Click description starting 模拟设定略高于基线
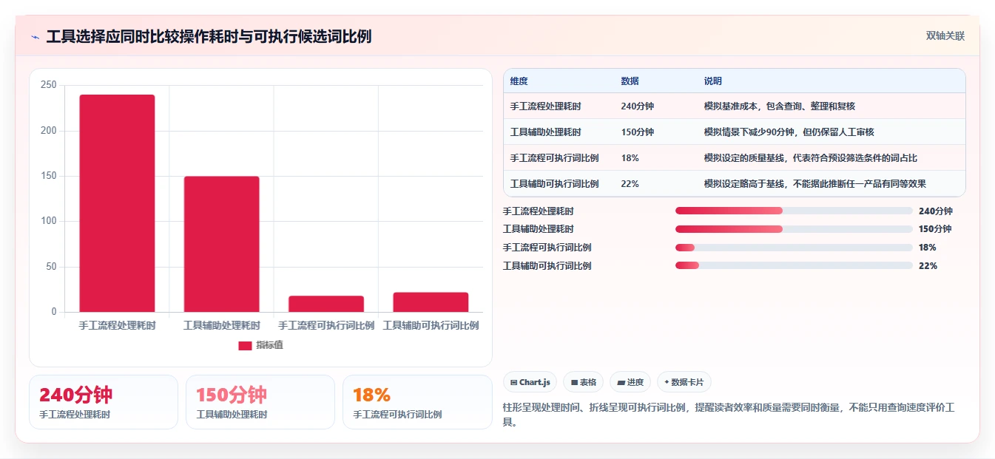The height and width of the screenshot is (459, 995). (x=815, y=184)
